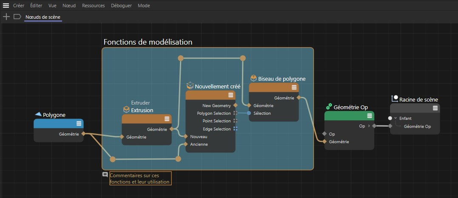Click the Polygone Géométrie output port
Image resolution: width=458 pixels, height=198 pixels.
coord(83,134)
